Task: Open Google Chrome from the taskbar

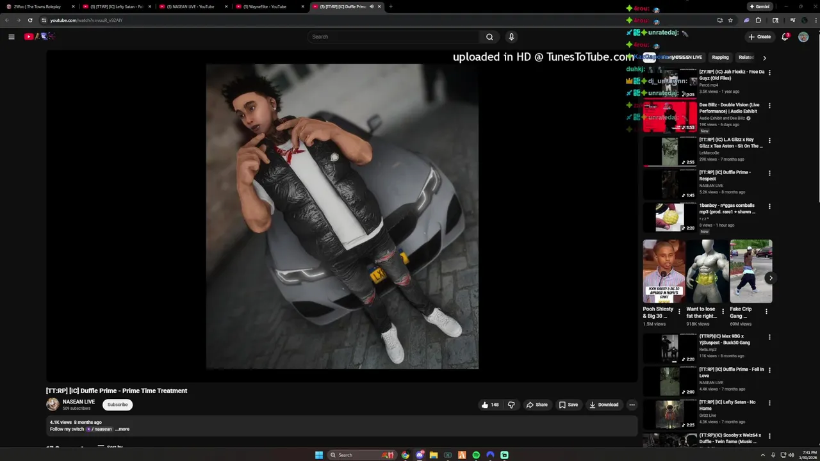Action: click(x=405, y=455)
